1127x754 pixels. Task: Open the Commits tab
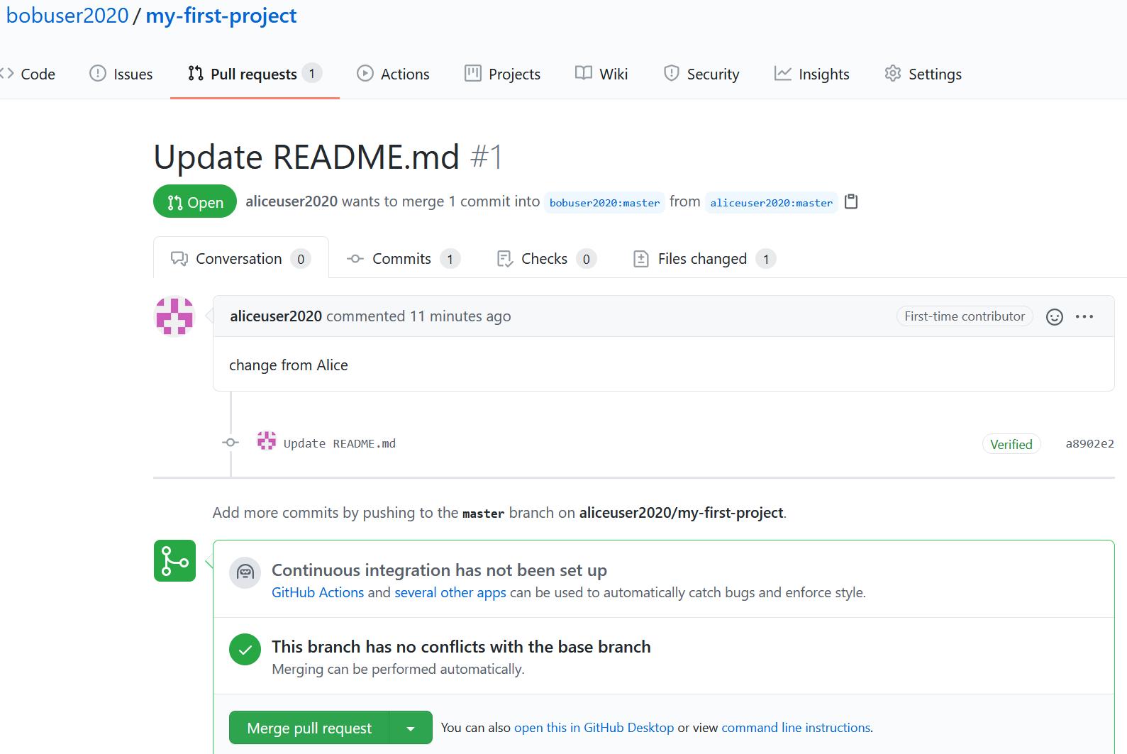coord(401,259)
